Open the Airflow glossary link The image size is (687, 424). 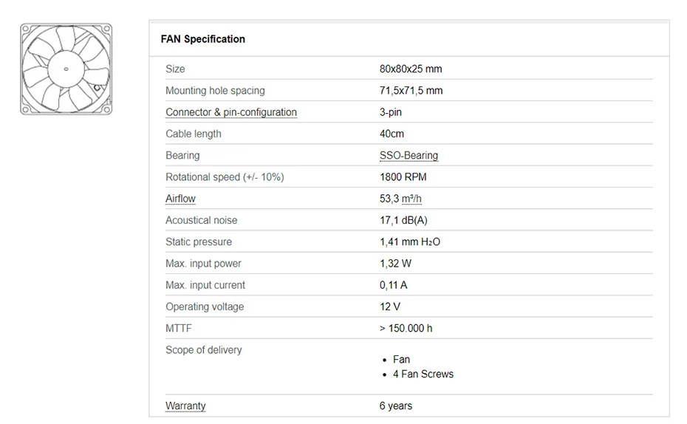pos(180,199)
